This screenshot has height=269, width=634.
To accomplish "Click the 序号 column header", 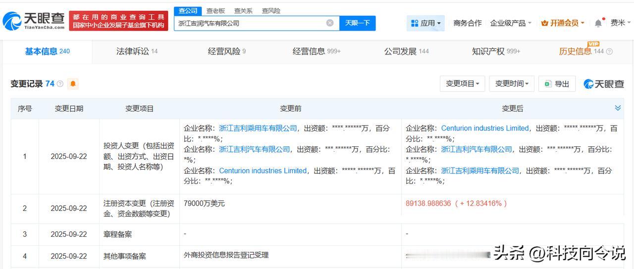I will (x=25, y=108).
